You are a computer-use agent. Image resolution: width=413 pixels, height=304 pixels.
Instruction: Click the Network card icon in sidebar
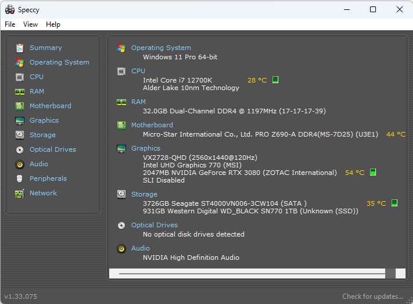coord(20,194)
